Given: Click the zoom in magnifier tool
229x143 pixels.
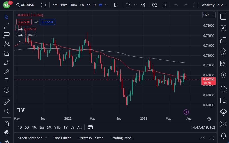Looking at the screenshot, I should click(7, 111).
